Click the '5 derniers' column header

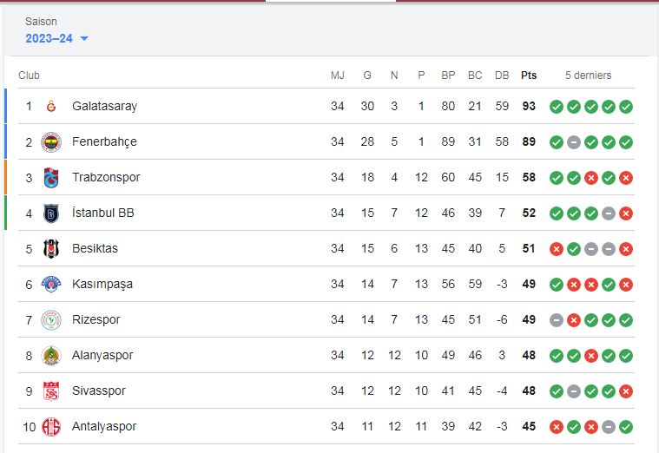click(588, 75)
